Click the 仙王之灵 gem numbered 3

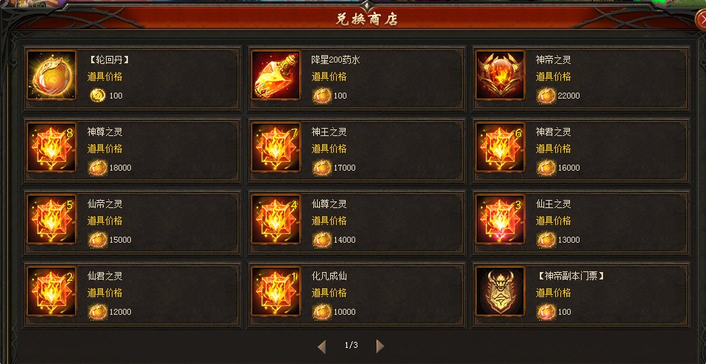[500, 219]
